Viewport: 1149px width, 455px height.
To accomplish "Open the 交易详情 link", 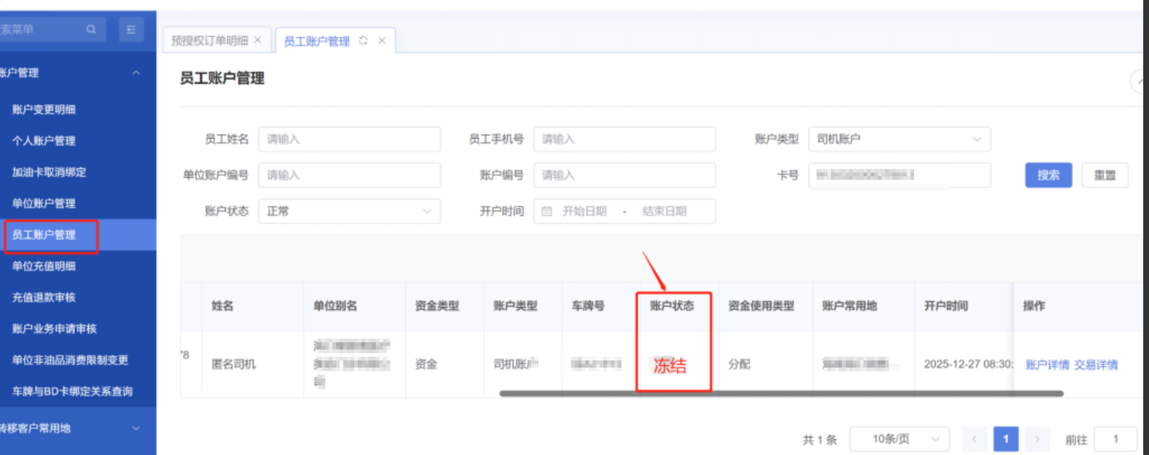I will tap(1096, 365).
